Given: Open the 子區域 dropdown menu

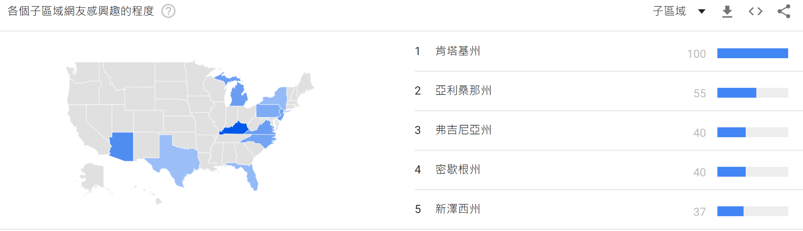Looking at the screenshot, I should [x=669, y=11].
